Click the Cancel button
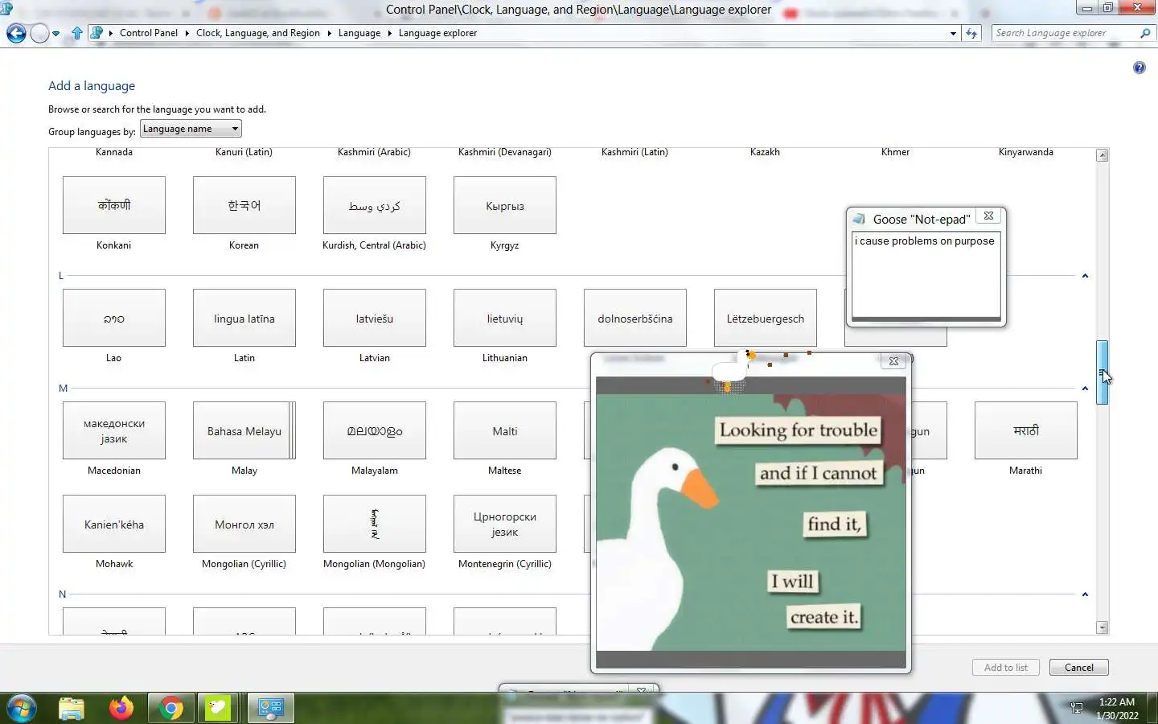The width and height of the screenshot is (1158, 724). (x=1078, y=667)
